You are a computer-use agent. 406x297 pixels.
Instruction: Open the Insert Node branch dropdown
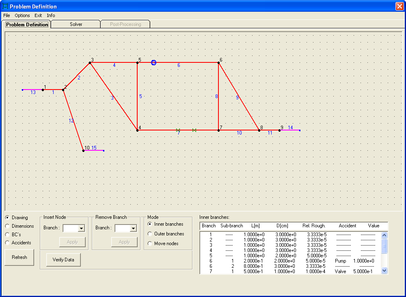[x=81, y=229]
